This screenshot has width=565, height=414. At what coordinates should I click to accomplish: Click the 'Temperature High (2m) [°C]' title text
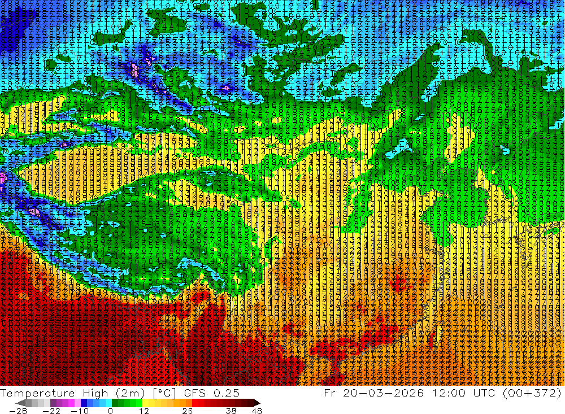click(88, 393)
